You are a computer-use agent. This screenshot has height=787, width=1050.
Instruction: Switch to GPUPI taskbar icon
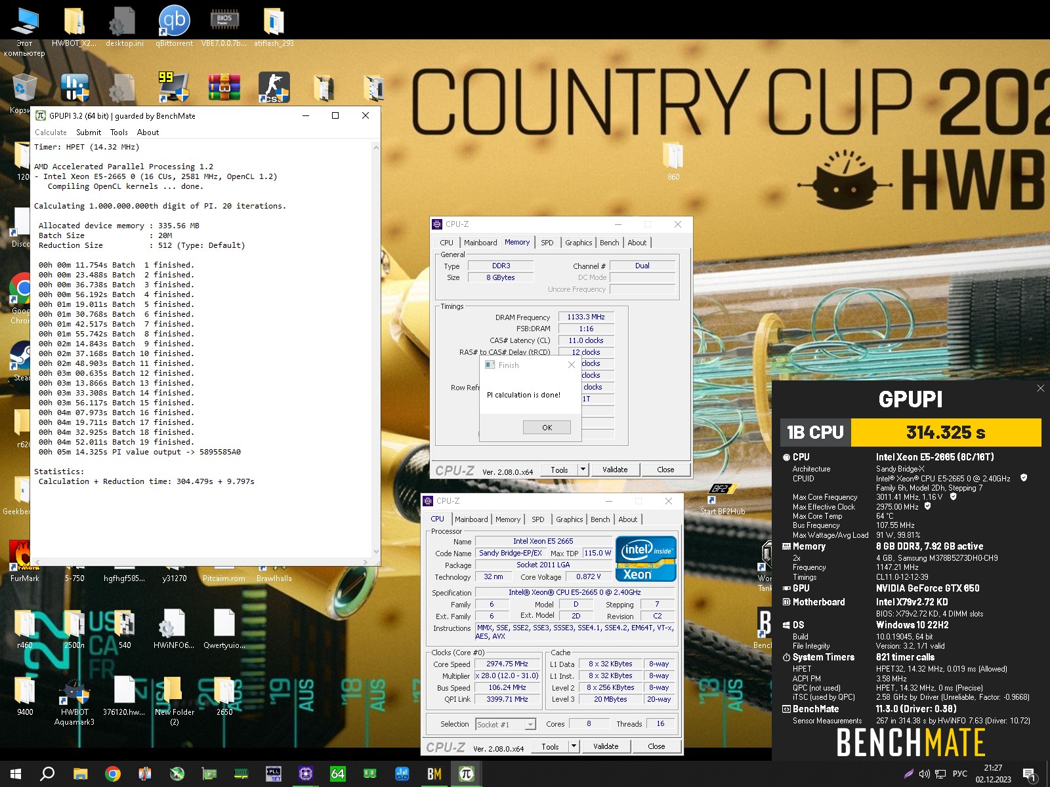[x=466, y=774]
